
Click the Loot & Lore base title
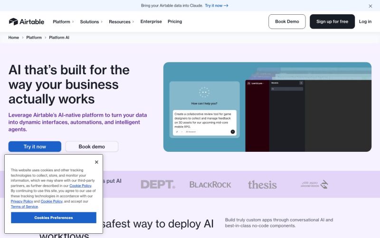[x=256, y=83]
